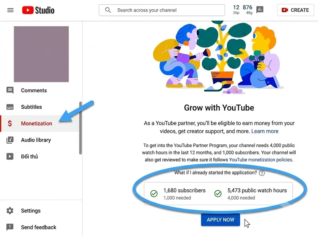Click the plant illustration banner
The height and width of the screenshot is (237, 318).
point(218,57)
